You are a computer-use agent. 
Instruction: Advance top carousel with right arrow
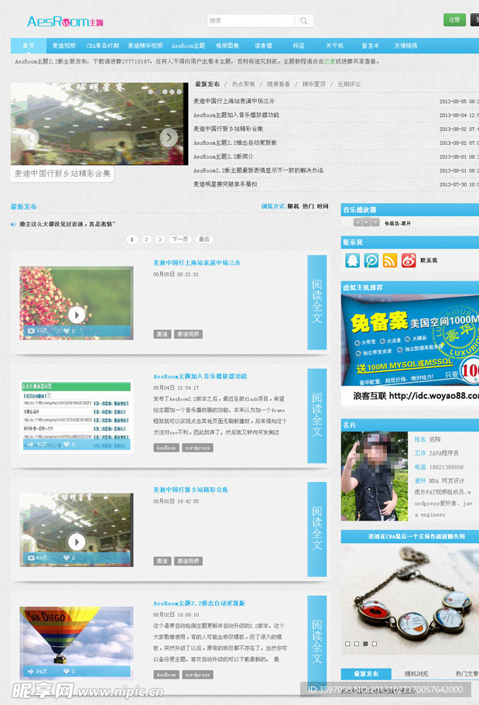169,137
